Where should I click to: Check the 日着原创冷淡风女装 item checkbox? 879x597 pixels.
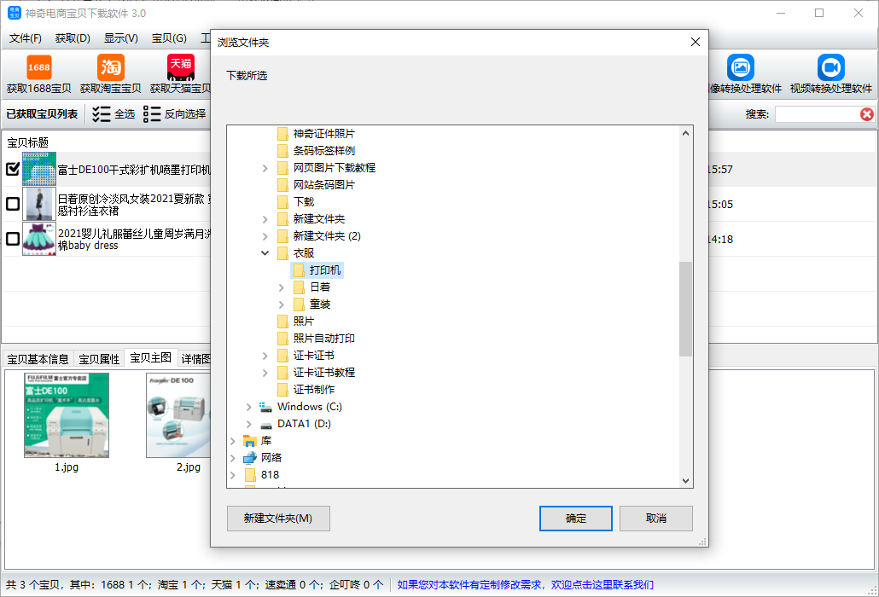pos(13,204)
